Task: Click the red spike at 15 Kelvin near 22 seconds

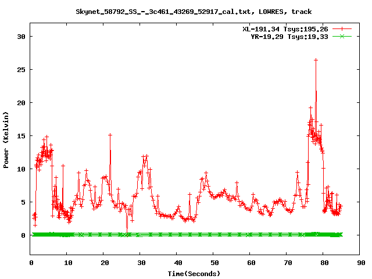Action: click(110, 135)
